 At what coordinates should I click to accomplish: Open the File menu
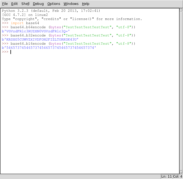5,4
